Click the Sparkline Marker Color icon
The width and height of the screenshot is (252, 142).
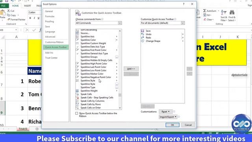[77, 74]
